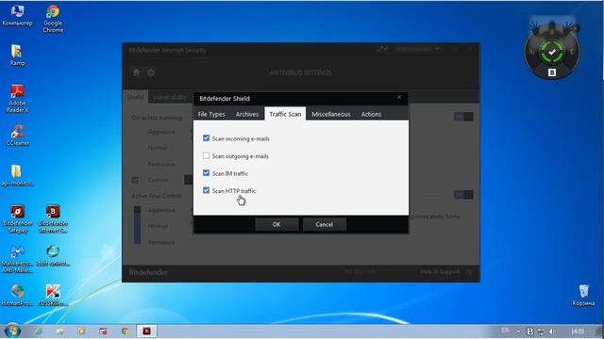Image resolution: width=604 pixels, height=339 pixels.
Task: Select Aggressive level under On-access scanning
Action: click(x=161, y=132)
